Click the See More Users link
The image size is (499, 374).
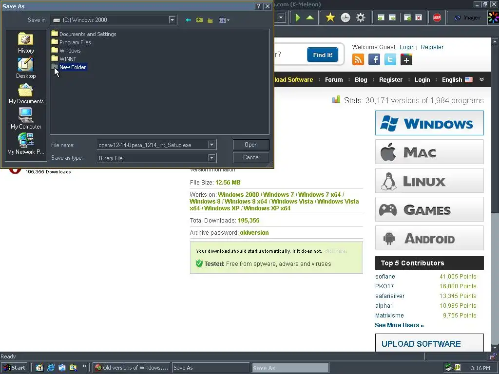tap(399, 325)
